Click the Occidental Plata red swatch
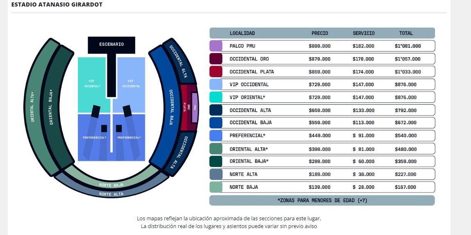The height and width of the screenshot is (235, 471). 216,72
